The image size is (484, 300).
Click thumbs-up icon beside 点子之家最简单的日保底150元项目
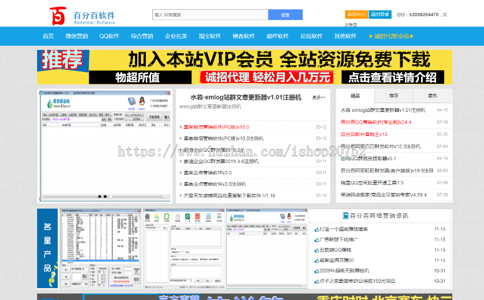click(x=316, y=282)
